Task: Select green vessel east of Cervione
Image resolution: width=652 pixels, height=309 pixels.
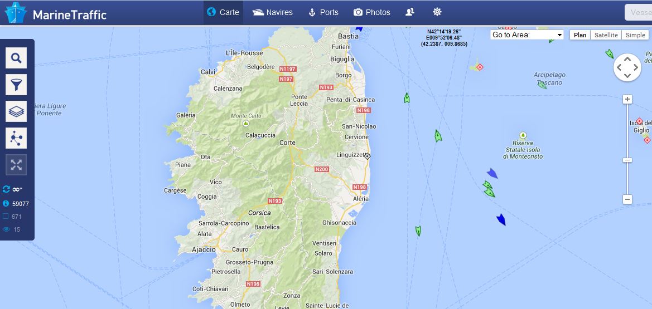Action: [x=438, y=136]
